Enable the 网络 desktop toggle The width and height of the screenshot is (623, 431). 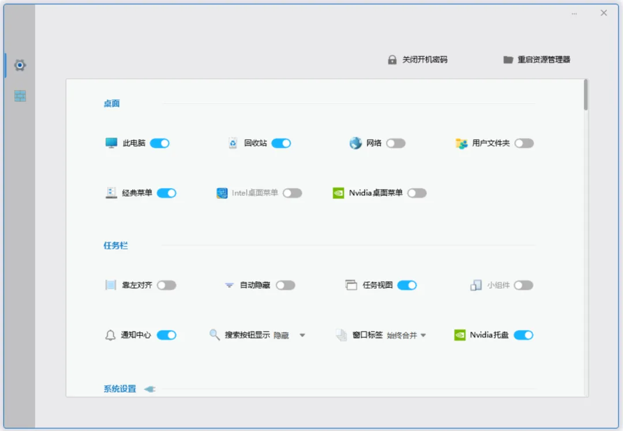(x=395, y=143)
